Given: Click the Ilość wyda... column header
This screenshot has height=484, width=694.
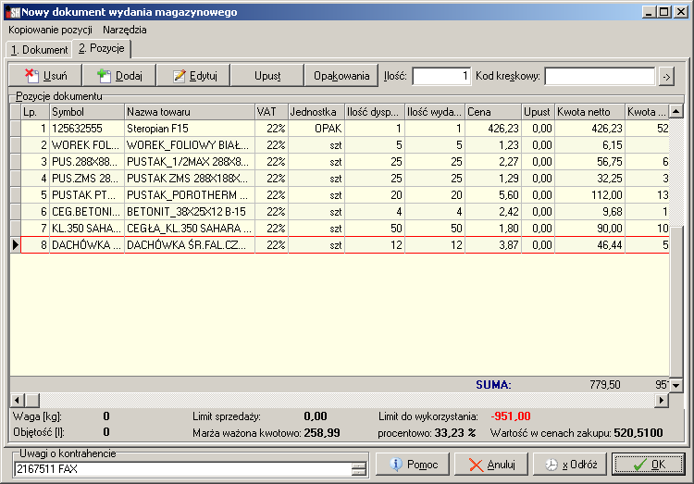Looking at the screenshot, I should pos(435,112).
